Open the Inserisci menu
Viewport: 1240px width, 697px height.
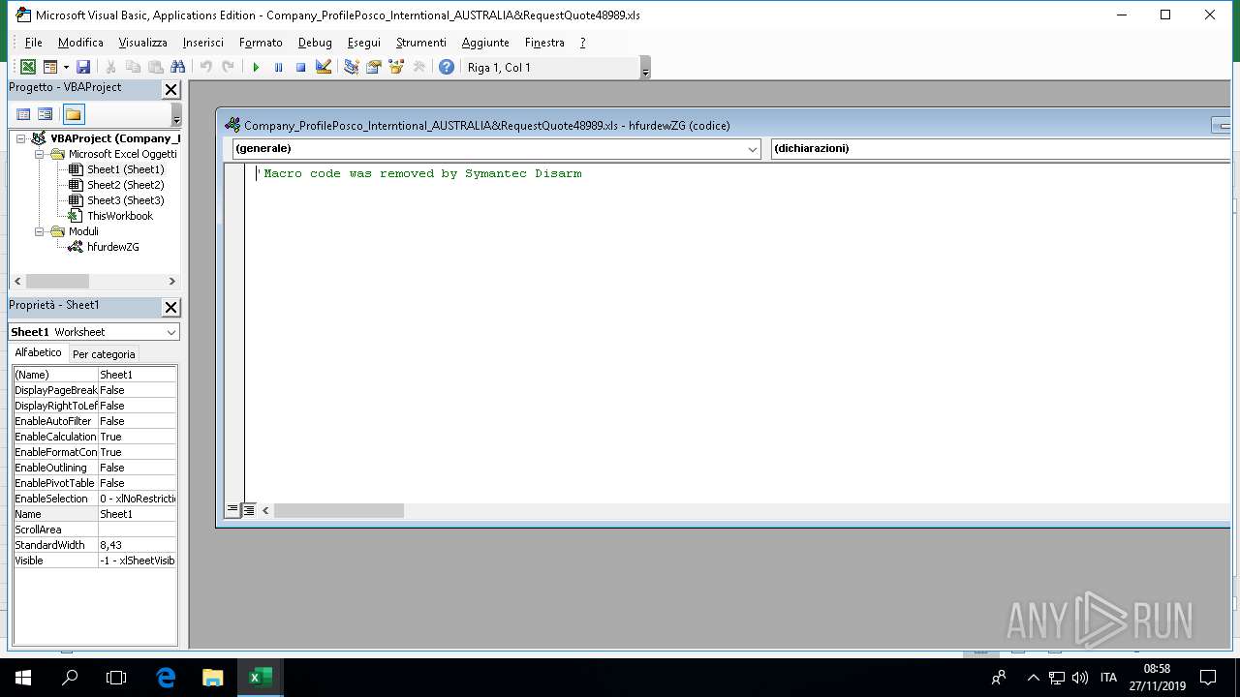pos(202,43)
